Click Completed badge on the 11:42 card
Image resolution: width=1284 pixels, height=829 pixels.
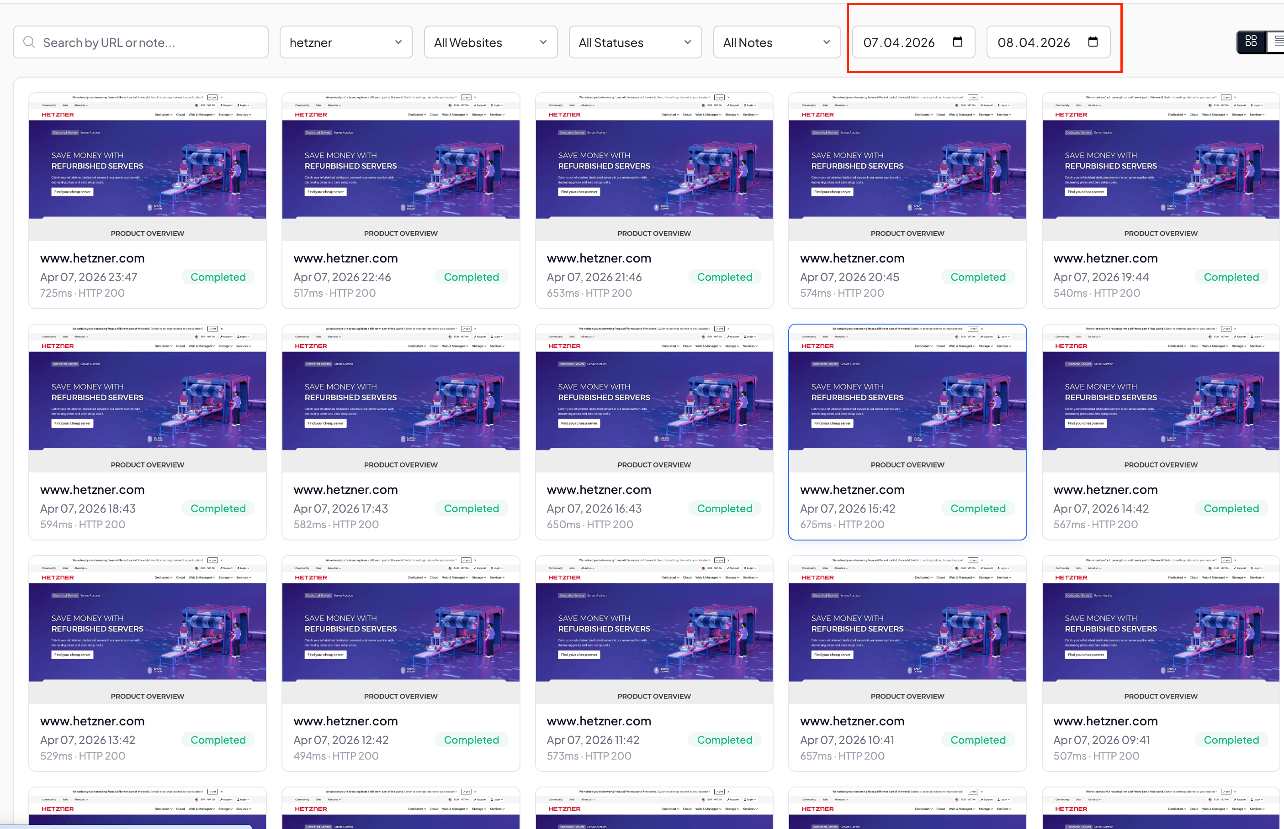[x=725, y=740]
